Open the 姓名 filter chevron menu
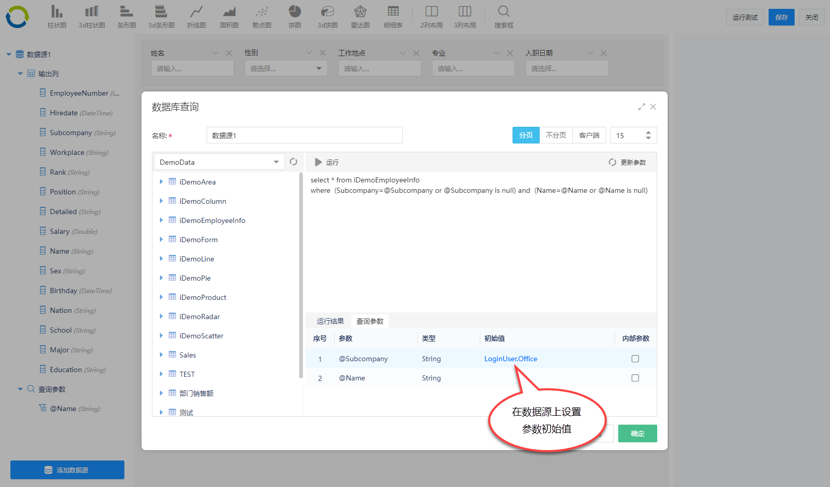Image resolution: width=830 pixels, height=487 pixels. (216, 53)
